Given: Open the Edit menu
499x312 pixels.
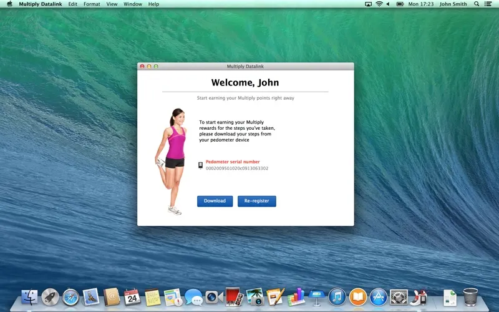Looking at the screenshot, I should pyautogui.click(x=72, y=4).
